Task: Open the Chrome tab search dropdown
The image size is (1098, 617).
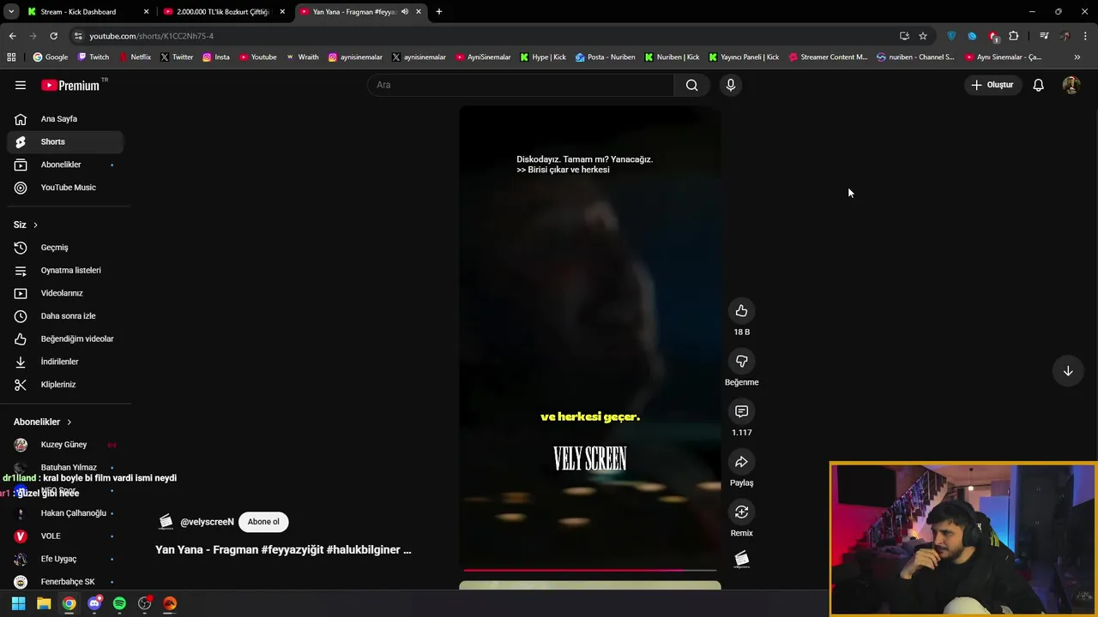Action: (x=11, y=12)
